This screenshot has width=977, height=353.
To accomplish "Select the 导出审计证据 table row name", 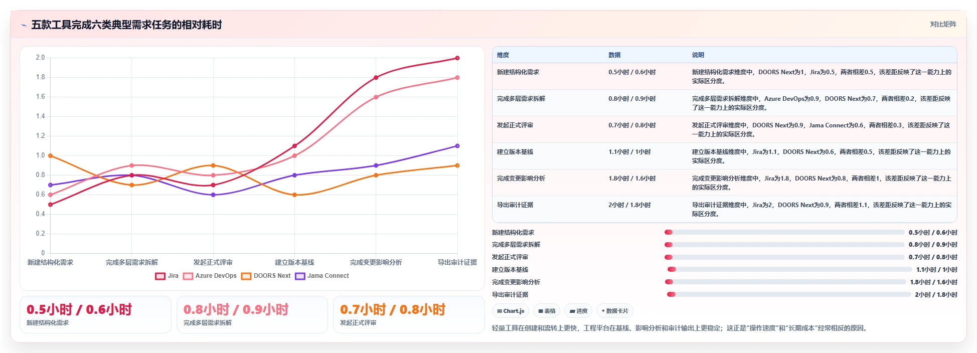I will pyautogui.click(x=515, y=205).
